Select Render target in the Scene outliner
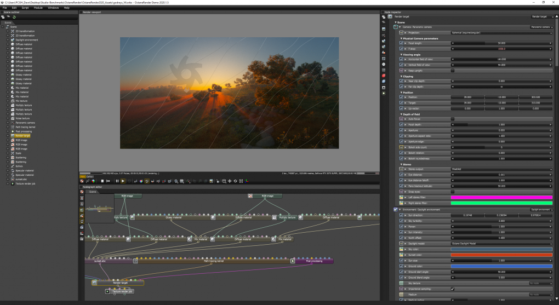Image resolution: width=559 pixels, height=305 pixels. (x=22, y=136)
